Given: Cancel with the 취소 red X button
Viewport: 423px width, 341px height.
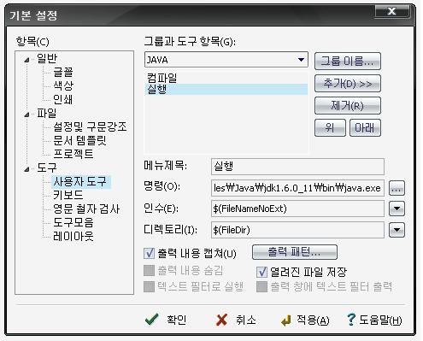Looking at the screenshot, I should 236,320.
